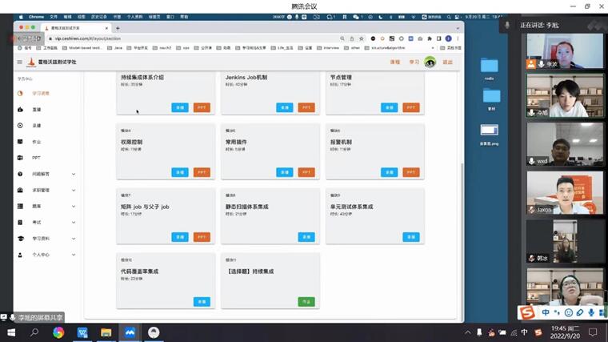Screen dimensions: 608x342
Task: Open the PPT section in the sidebar
Action: coord(21,158)
